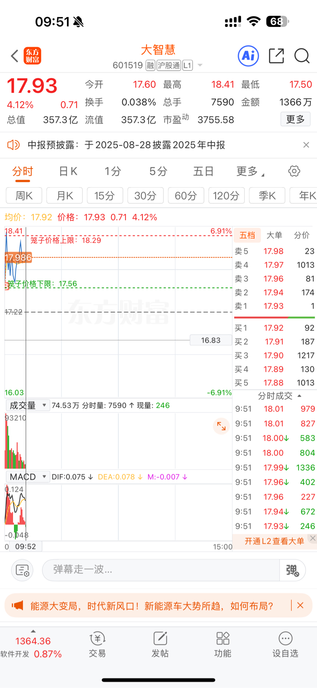Dismiss the 中报预披露 announcement
Image resolution: width=317 pixels, height=688 pixels.
click(x=306, y=145)
